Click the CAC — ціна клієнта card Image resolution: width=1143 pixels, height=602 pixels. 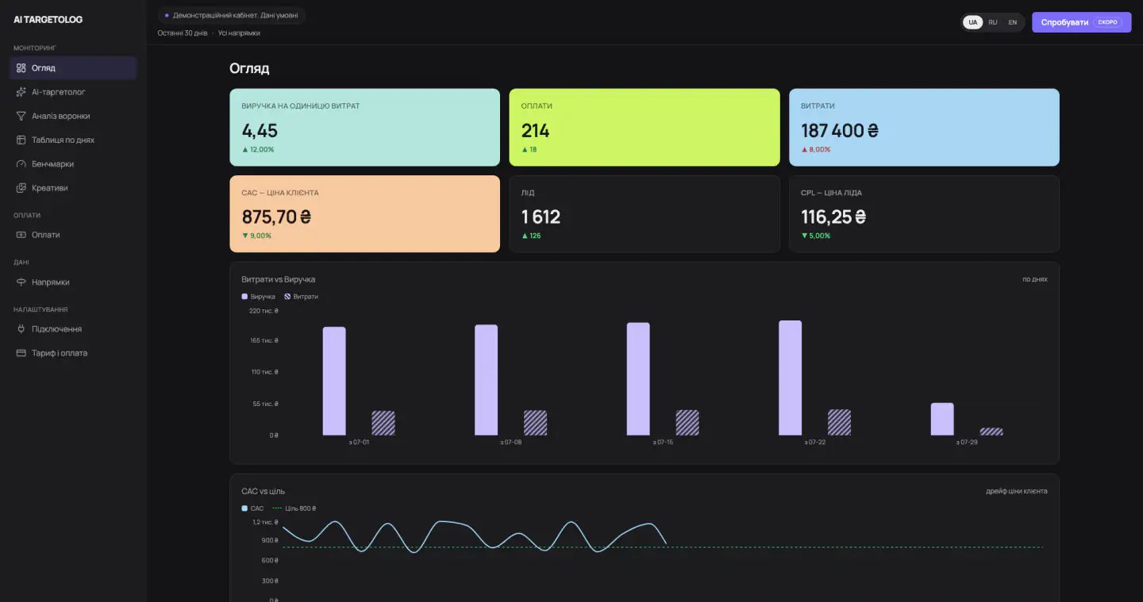coord(365,214)
